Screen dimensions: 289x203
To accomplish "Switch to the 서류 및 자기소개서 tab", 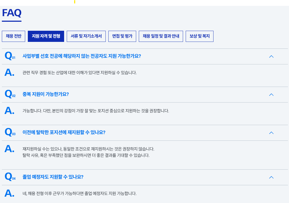I will click(86, 36).
